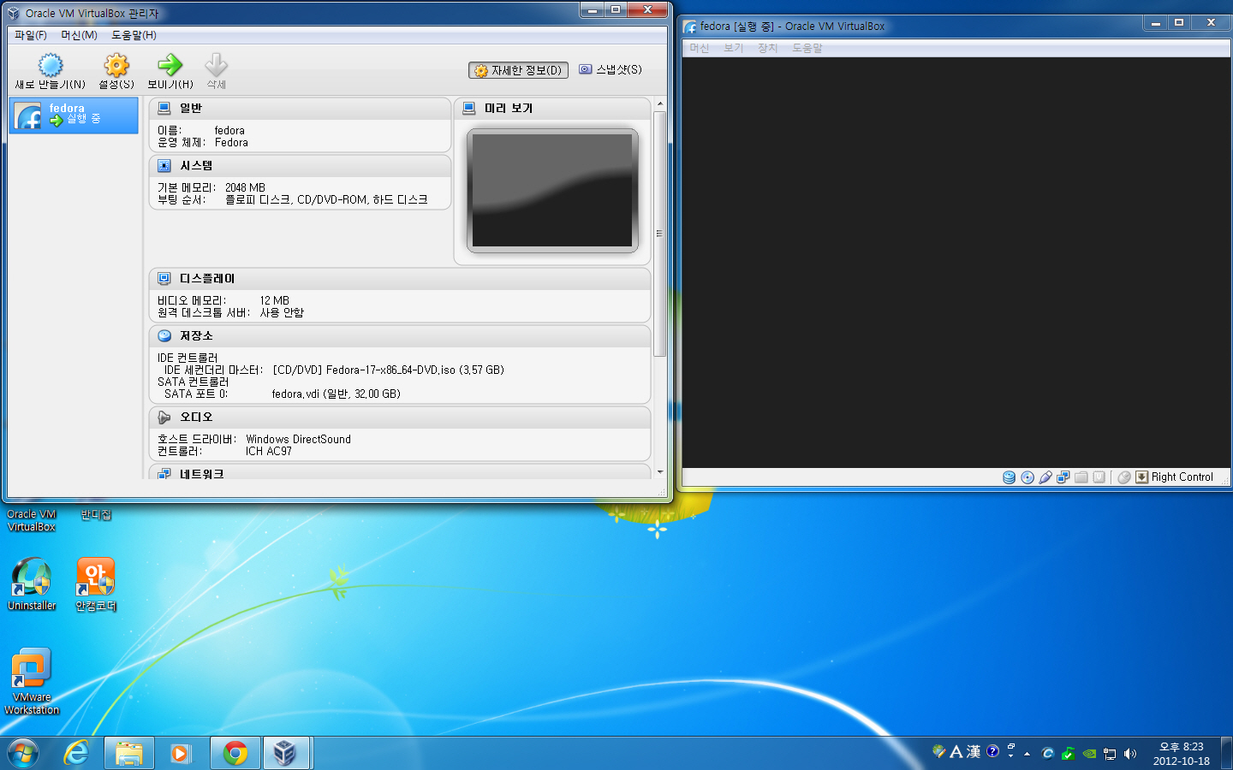Open 보기 menu in fedora VM window
The width and height of the screenshot is (1233, 770).
point(734,48)
